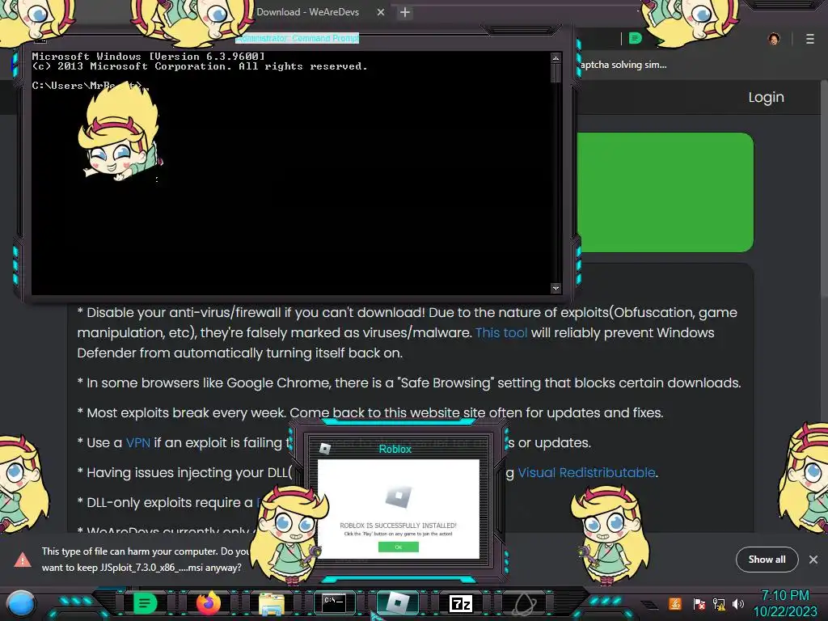828x621 pixels.
Task: Launch Firefox from the taskbar
Action: click(209, 603)
